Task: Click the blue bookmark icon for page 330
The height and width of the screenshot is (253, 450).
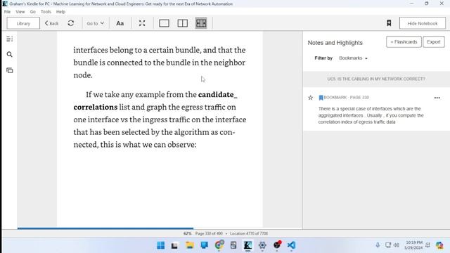Action: tap(321, 98)
